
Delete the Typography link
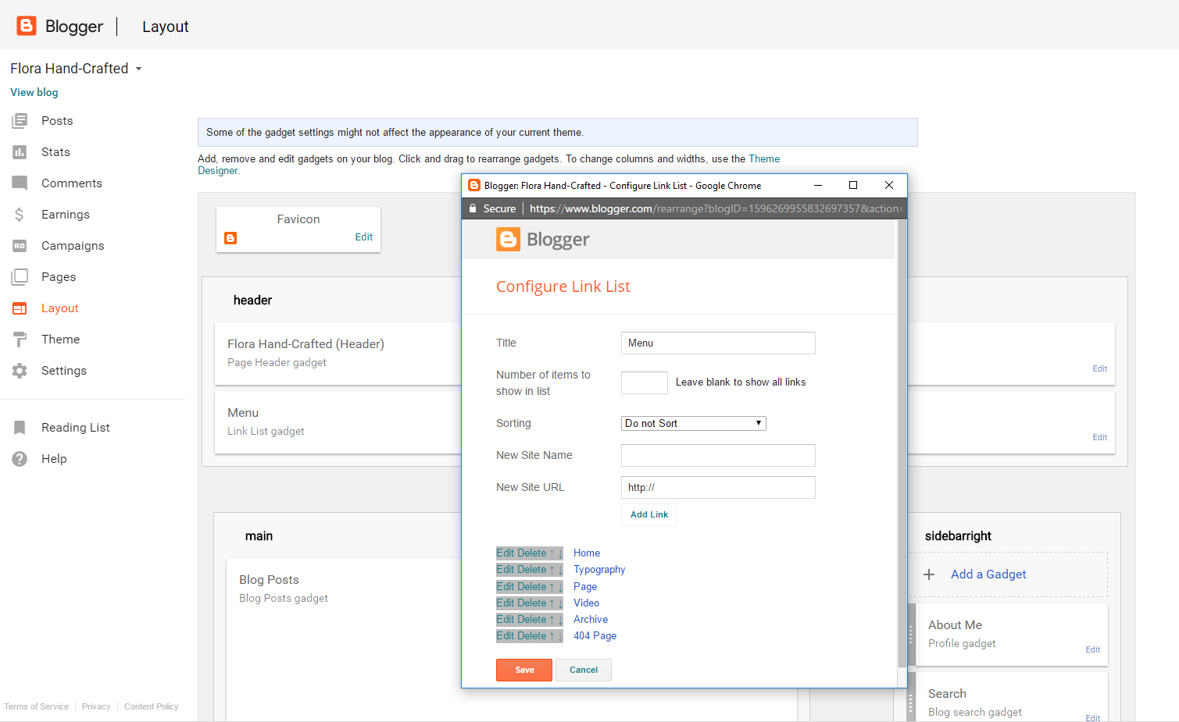point(532,570)
